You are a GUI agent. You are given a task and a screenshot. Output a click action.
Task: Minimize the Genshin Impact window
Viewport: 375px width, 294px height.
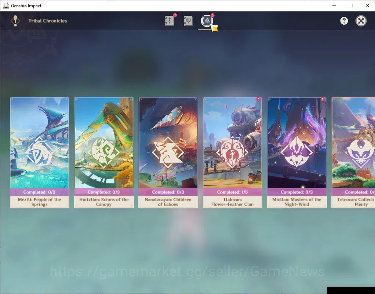pos(334,6)
